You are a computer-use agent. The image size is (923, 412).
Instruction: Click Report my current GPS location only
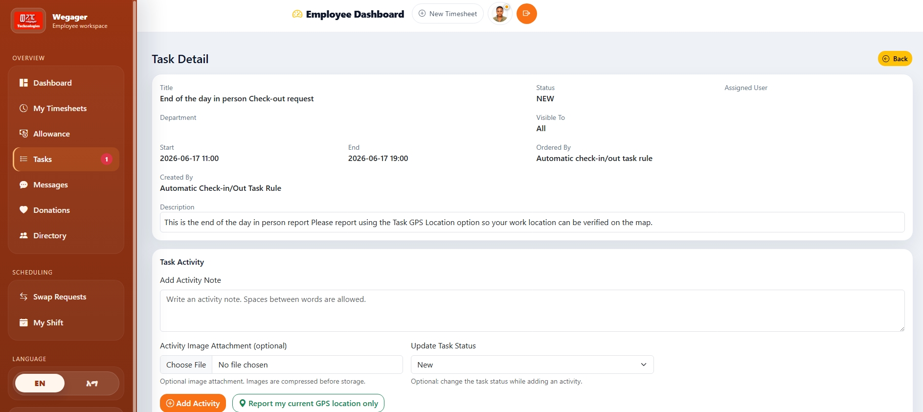click(308, 403)
